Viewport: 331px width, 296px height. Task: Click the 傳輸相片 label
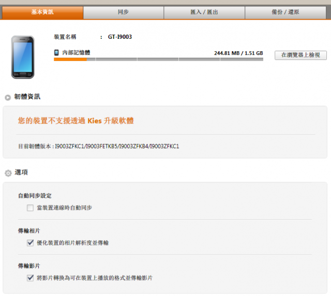coord(29,231)
